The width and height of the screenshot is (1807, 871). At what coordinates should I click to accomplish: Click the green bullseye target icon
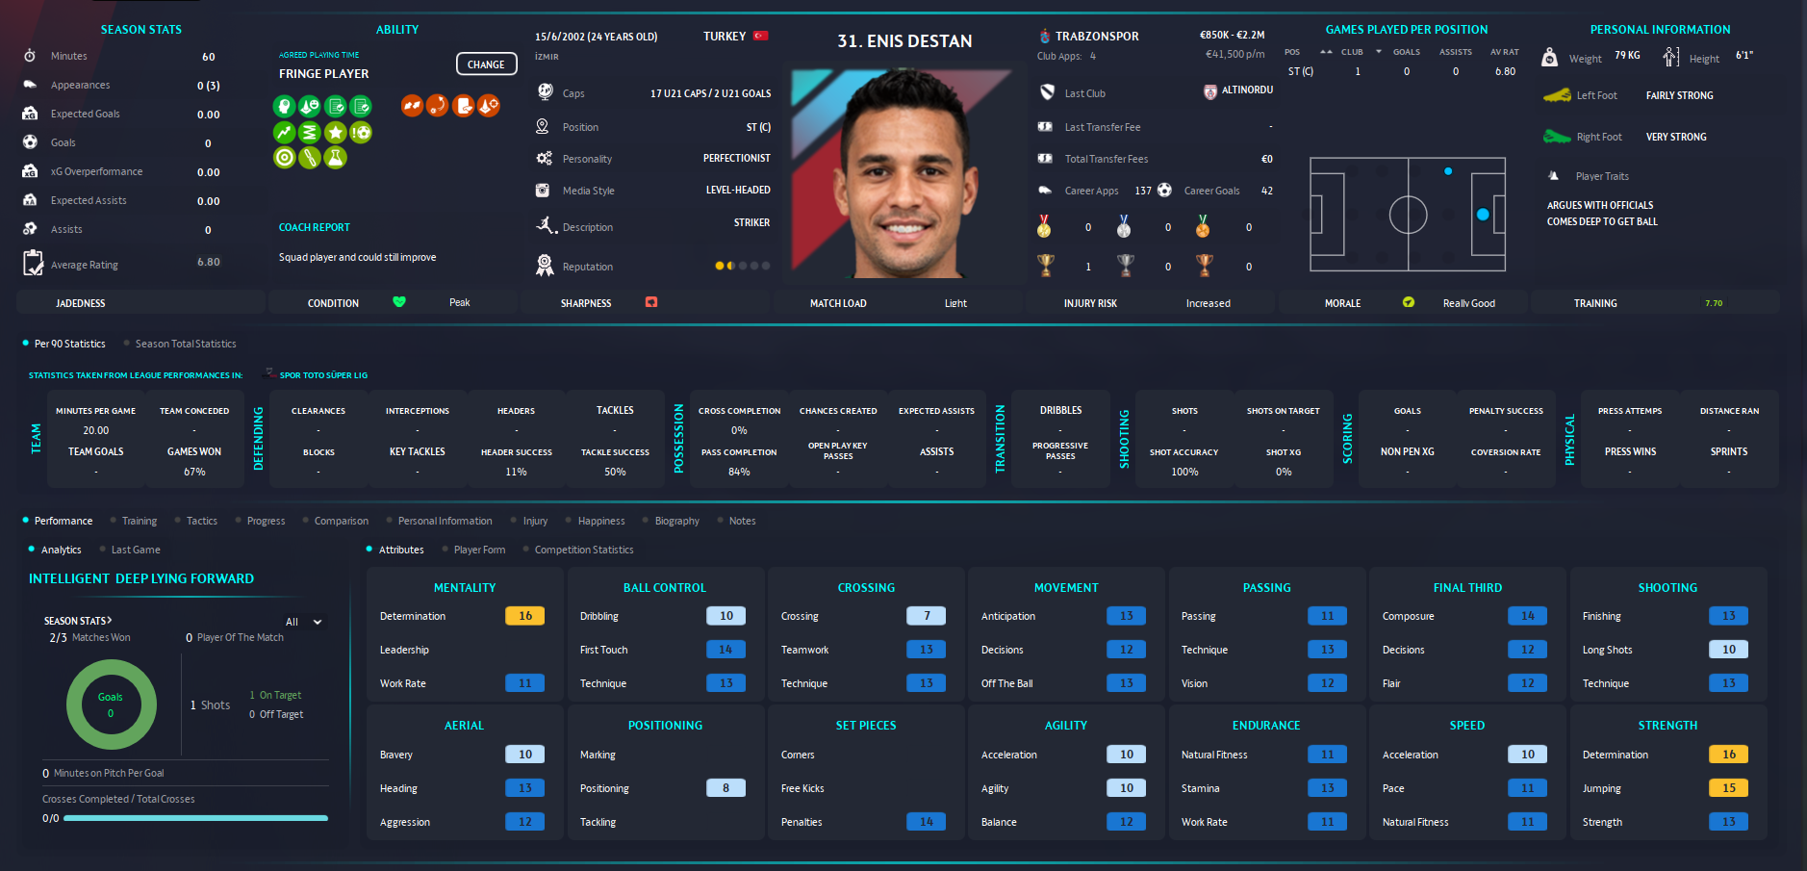point(284,157)
